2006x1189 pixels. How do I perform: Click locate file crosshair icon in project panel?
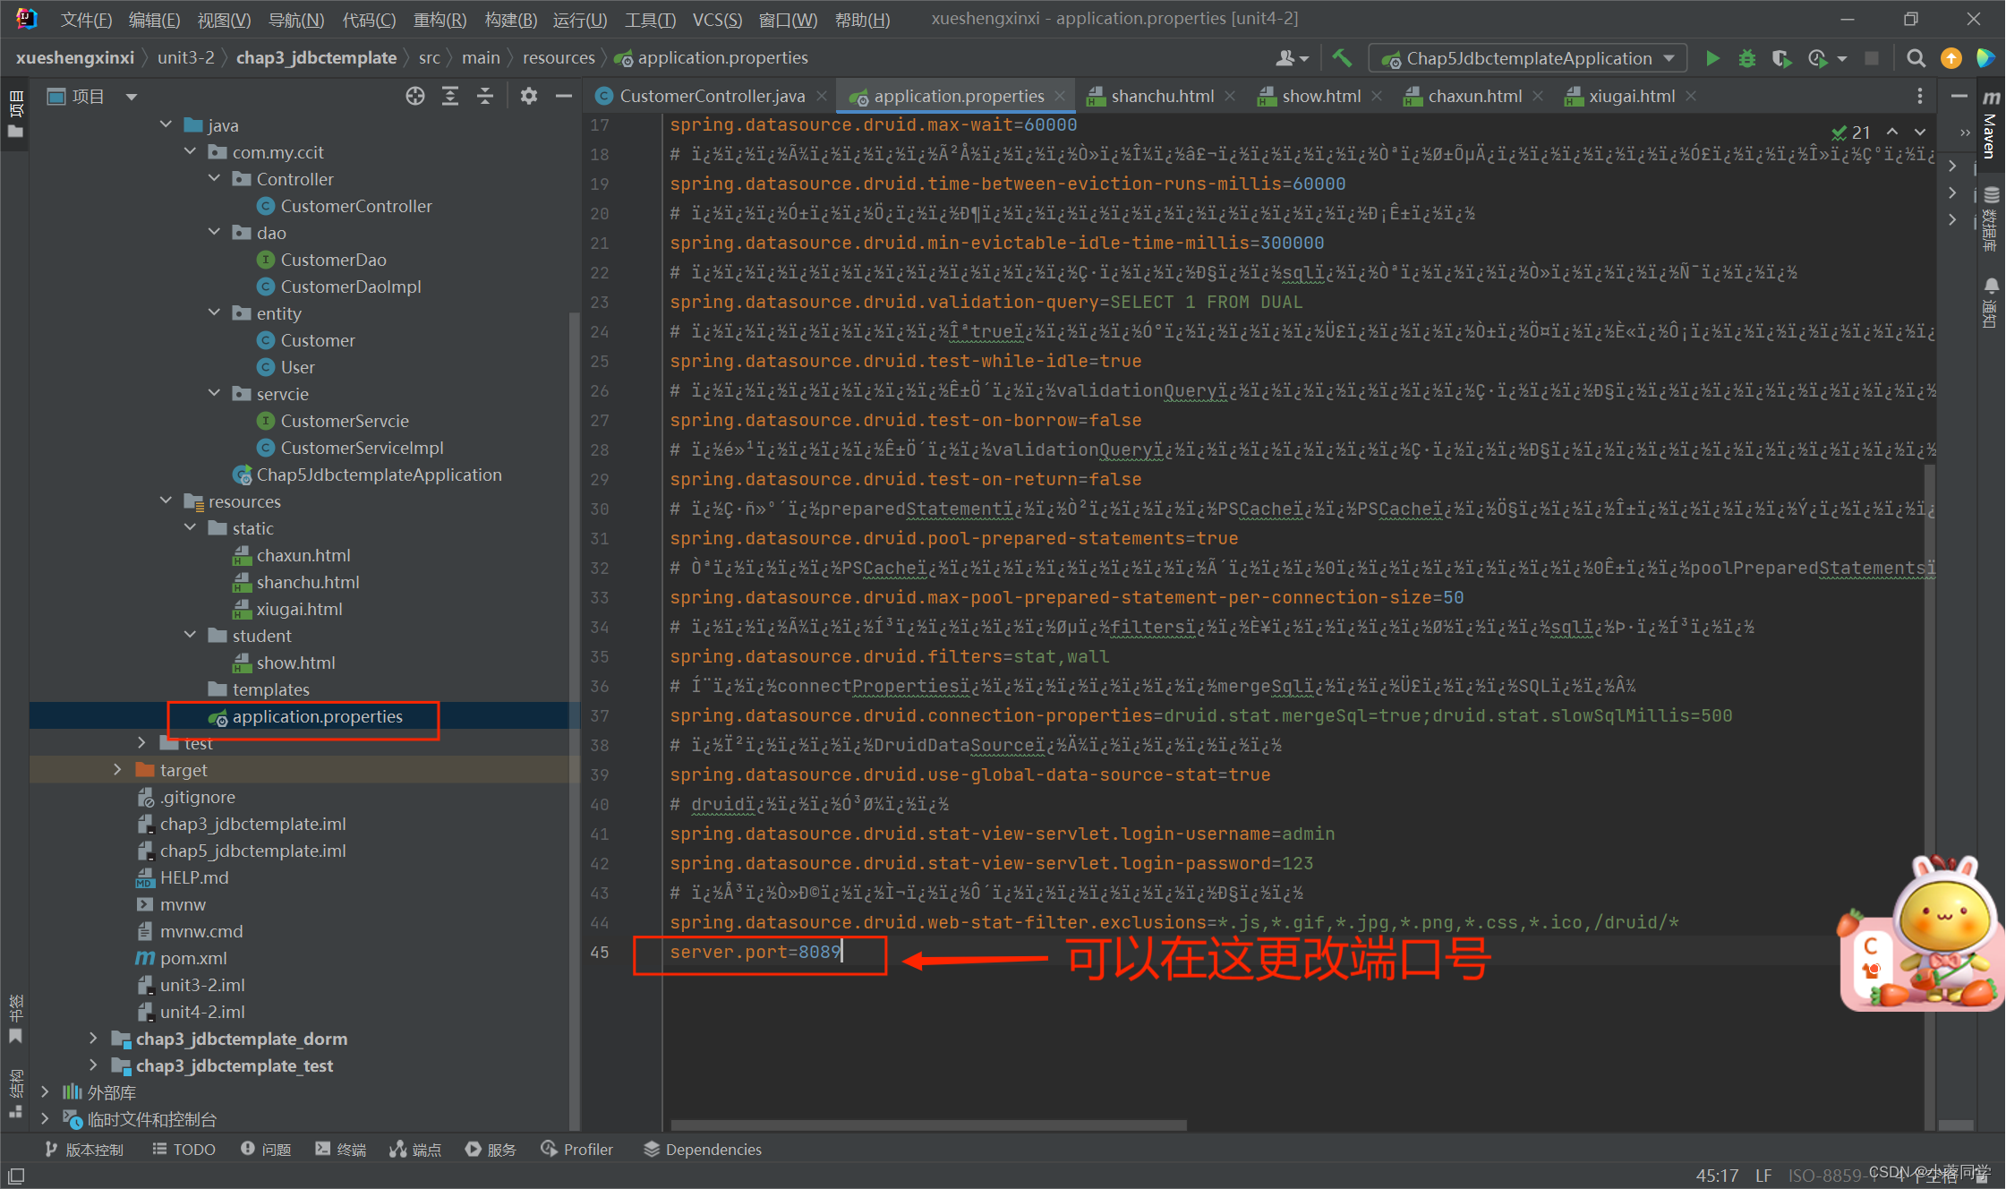[x=414, y=96]
